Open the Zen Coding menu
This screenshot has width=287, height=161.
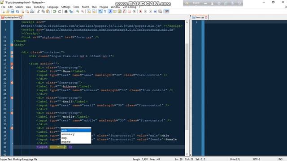[x=130, y=7]
